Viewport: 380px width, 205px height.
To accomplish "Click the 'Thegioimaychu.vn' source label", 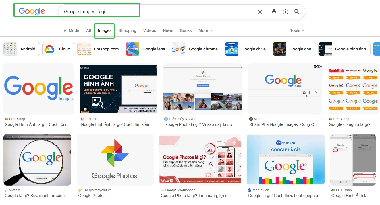I will 97,190.
